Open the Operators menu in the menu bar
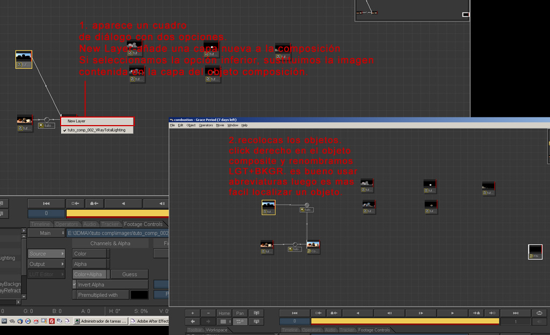 (x=206, y=125)
